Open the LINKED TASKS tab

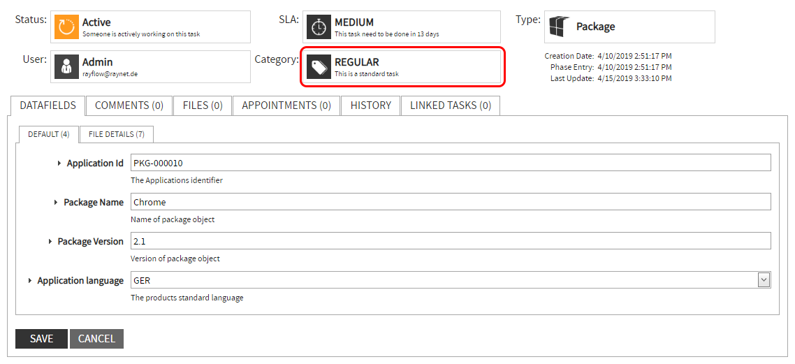coord(451,105)
